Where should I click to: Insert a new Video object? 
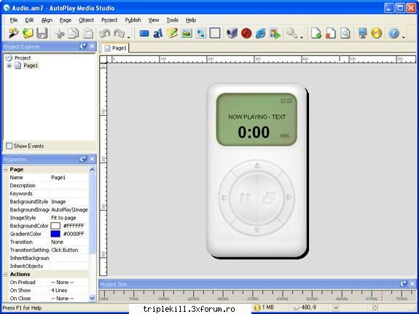coord(232,34)
